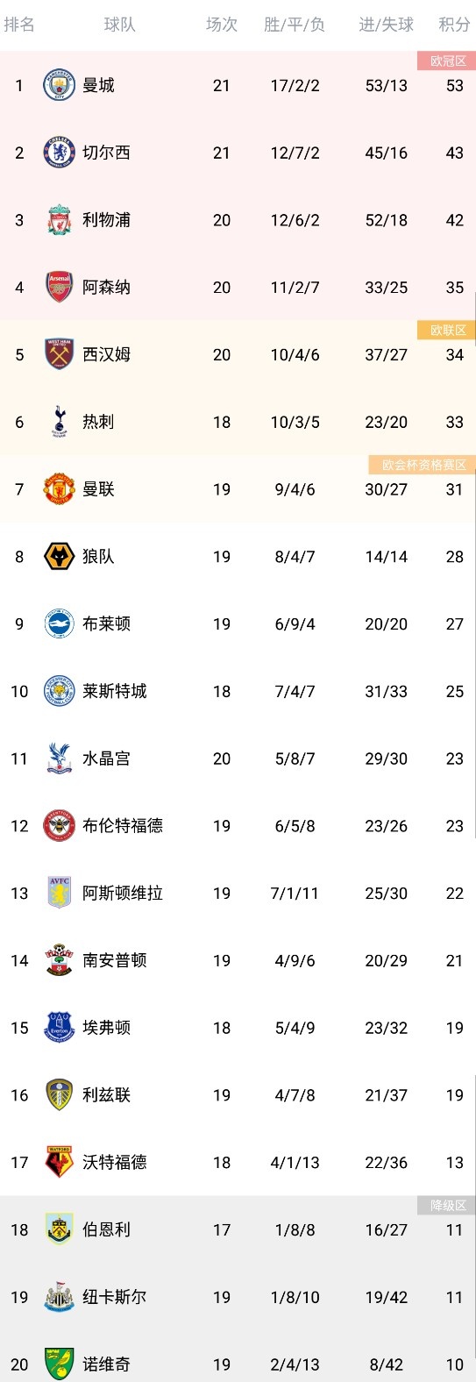Viewport: 476px width, 1382px height.
Task: Tap the Arsenal club logo
Action: 60,287
